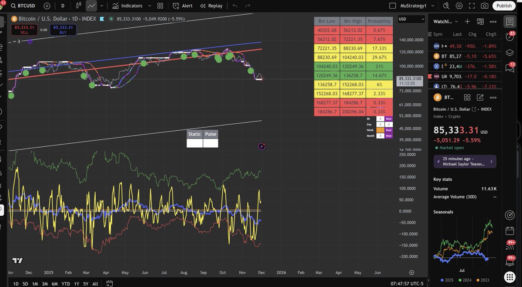Open details panel grid layout icon

pyautogui.click(x=467, y=98)
